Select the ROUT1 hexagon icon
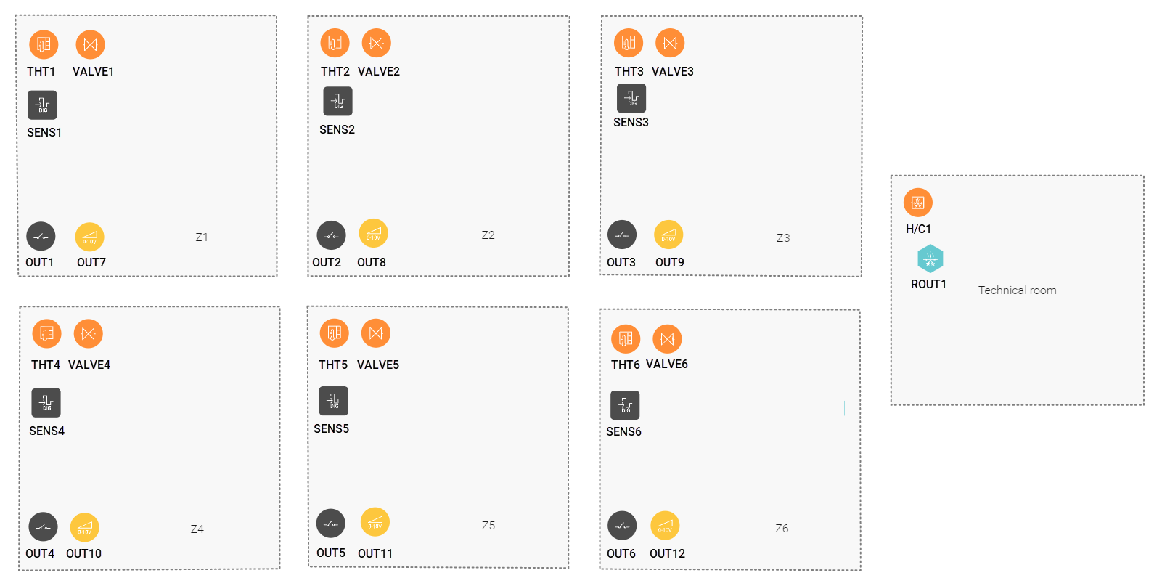 click(930, 259)
